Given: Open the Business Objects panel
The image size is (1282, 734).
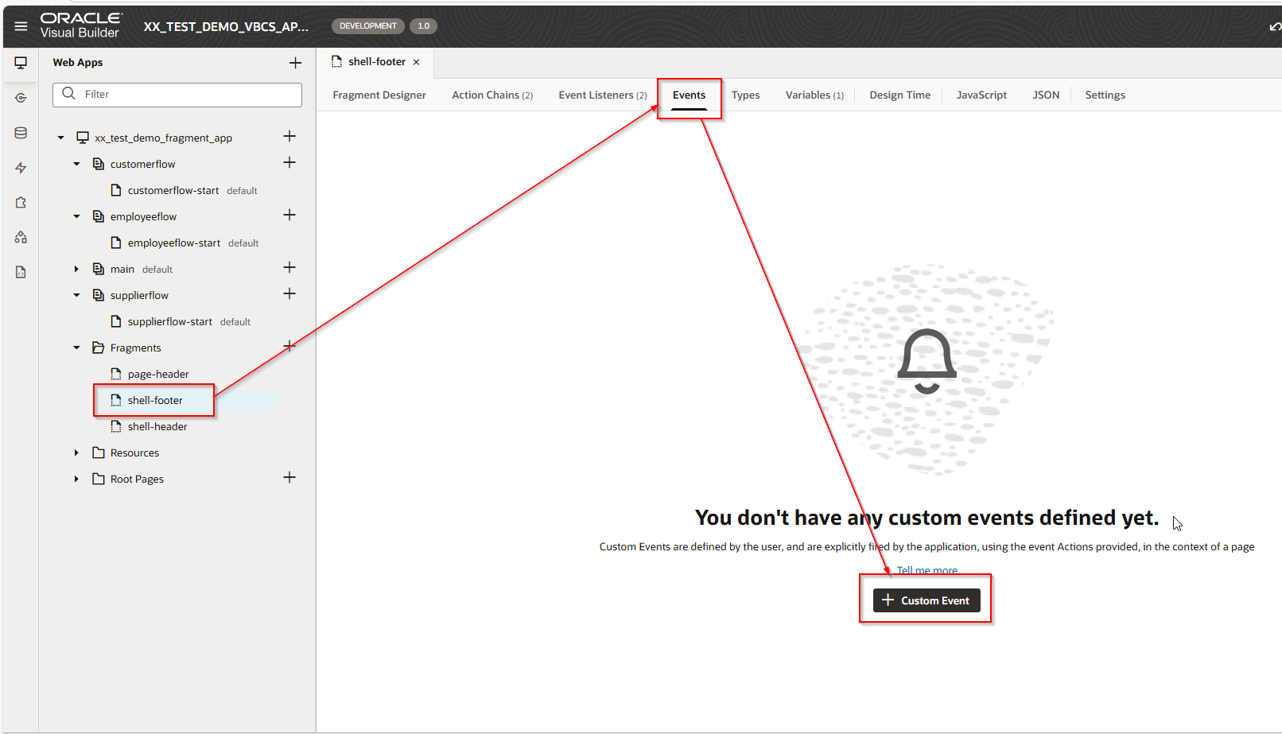Looking at the screenshot, I should (20, 132).
